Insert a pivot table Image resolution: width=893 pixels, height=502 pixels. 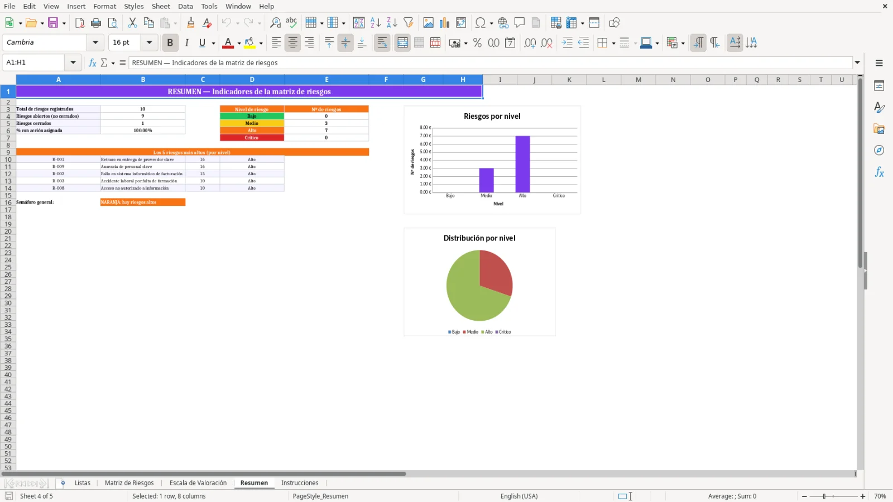pyautogui.click(x=461, y=23)
